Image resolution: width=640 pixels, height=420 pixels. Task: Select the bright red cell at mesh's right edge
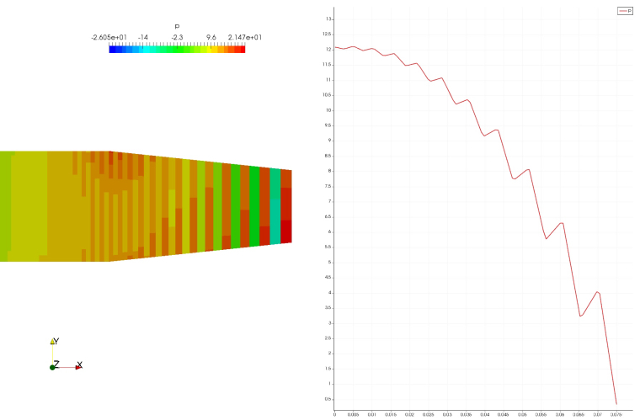click(286, 231)
